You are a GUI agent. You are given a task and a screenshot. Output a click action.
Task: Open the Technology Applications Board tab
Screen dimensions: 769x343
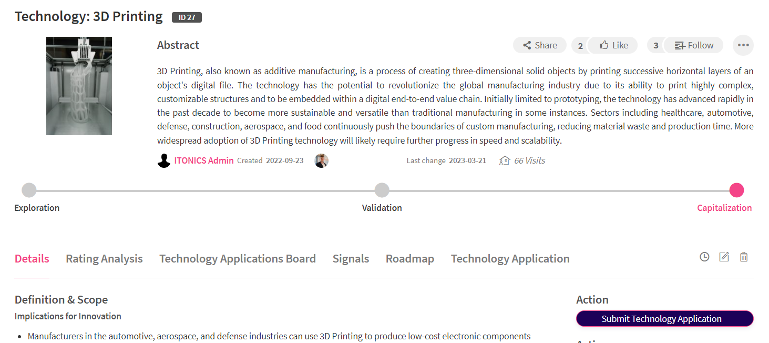coord(238,259)
